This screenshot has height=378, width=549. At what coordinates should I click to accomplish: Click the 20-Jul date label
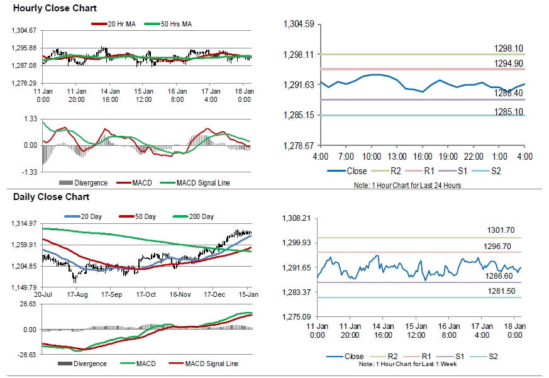pos(43,294)
